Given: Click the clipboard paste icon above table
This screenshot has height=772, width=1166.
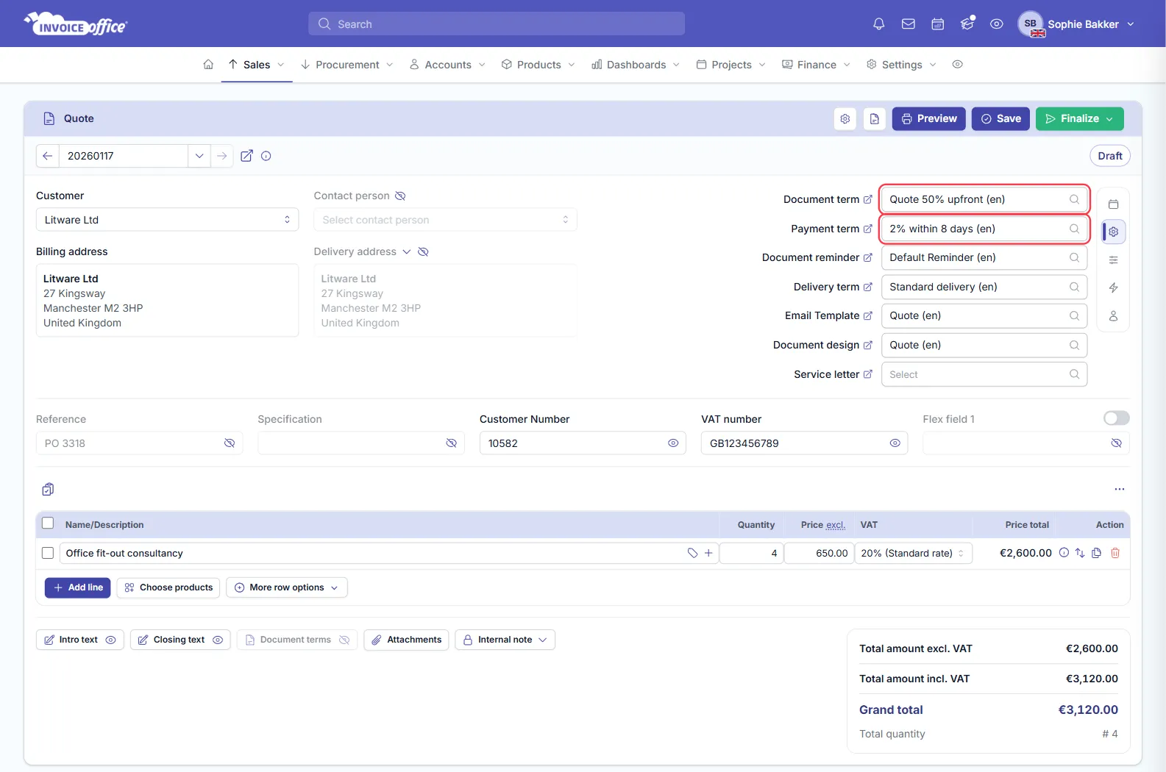Looking at the screenshot, I should point(48,490).
